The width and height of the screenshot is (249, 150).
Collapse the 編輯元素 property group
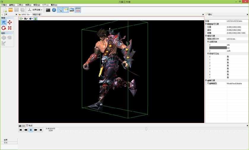(206, 80)
